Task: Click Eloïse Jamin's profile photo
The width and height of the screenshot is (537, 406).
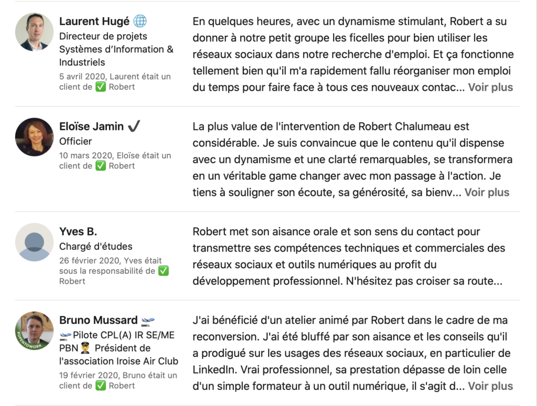Action: (x=34, y=137)
